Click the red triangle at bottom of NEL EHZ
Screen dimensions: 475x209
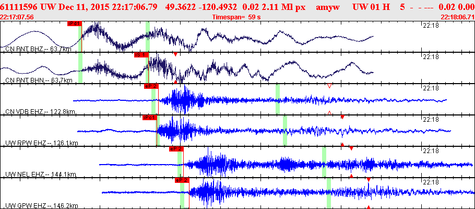pos(351,176)
